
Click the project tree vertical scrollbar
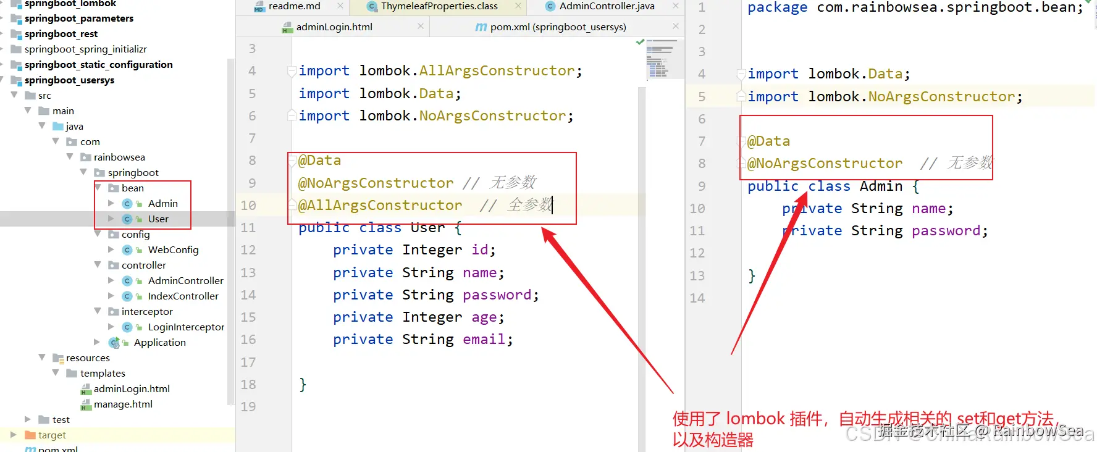click(x=231, y=232)
